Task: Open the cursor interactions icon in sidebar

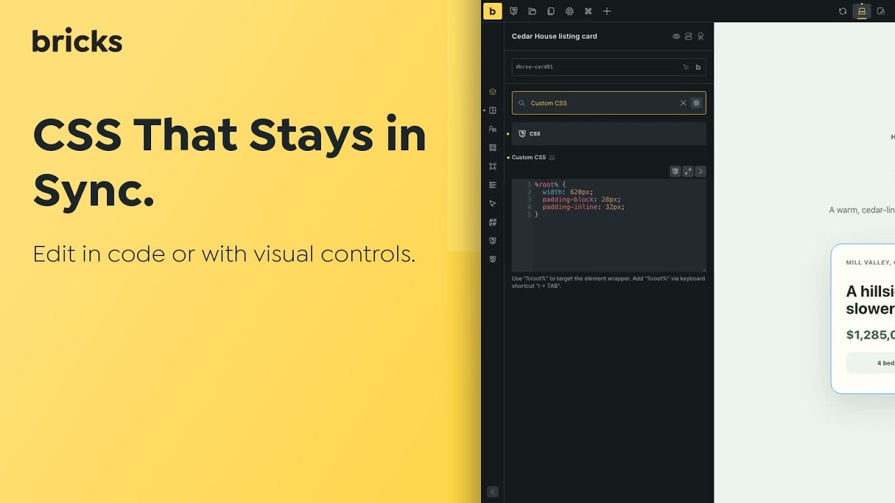Action: 493,203
